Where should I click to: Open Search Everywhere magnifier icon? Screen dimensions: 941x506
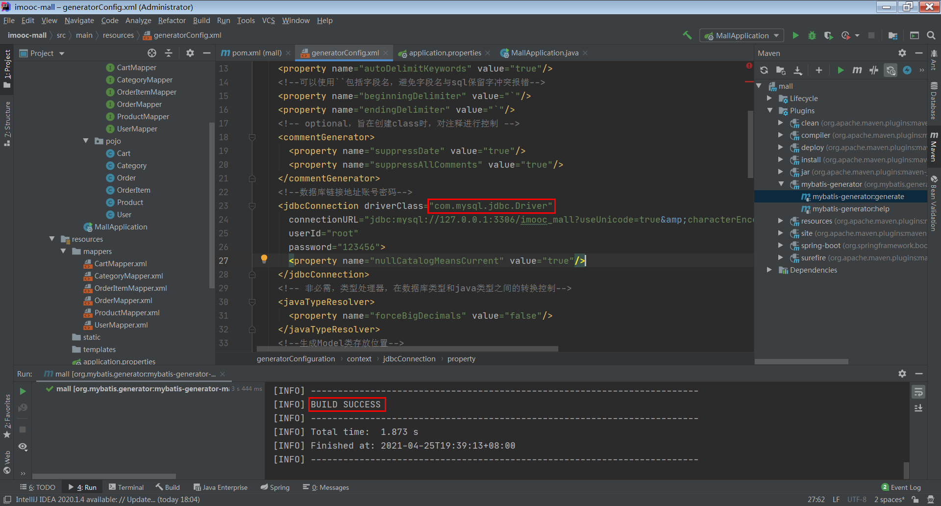point(931,35)
